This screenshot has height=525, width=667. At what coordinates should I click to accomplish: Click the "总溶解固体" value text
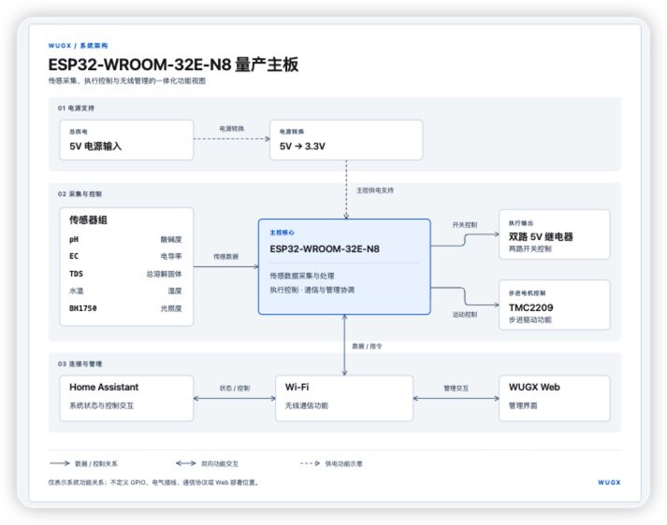pos(164,274)
